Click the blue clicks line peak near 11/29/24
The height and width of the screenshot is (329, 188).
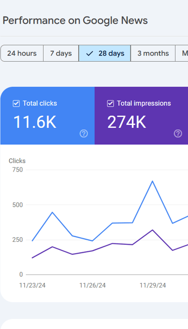[152, 181]
